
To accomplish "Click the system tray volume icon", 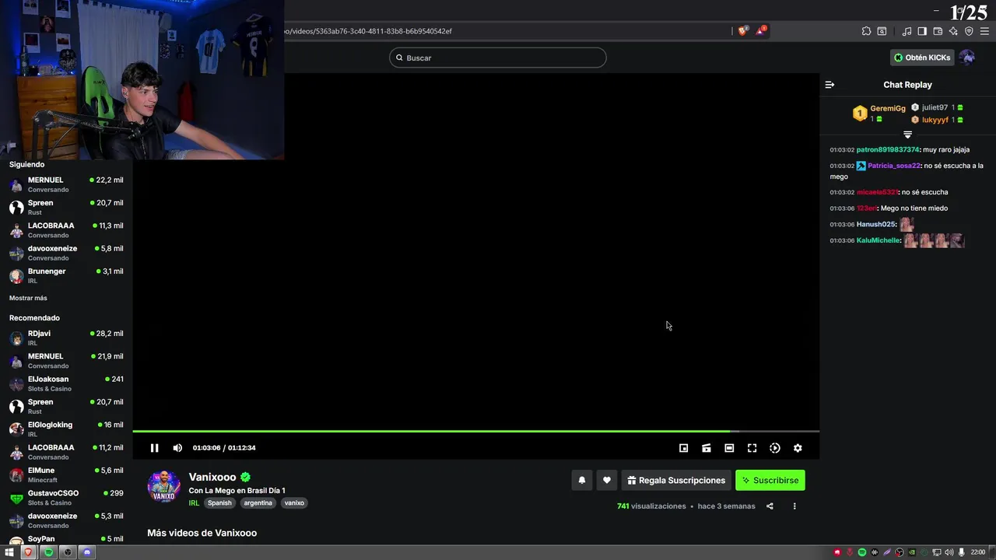I will click(x=949, y=552).
